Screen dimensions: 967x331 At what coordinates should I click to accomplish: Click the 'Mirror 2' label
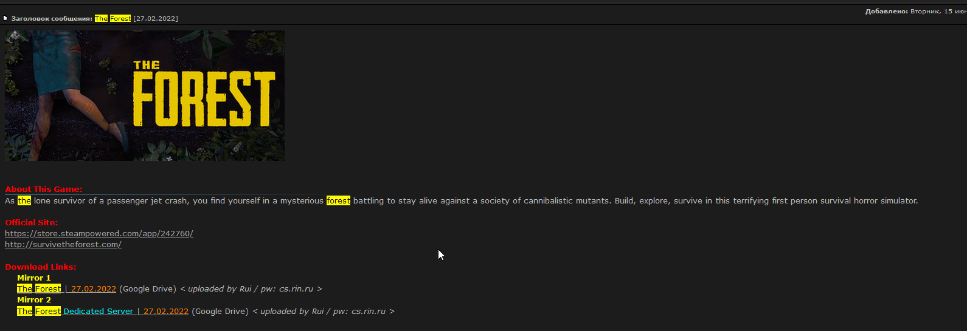34,300
